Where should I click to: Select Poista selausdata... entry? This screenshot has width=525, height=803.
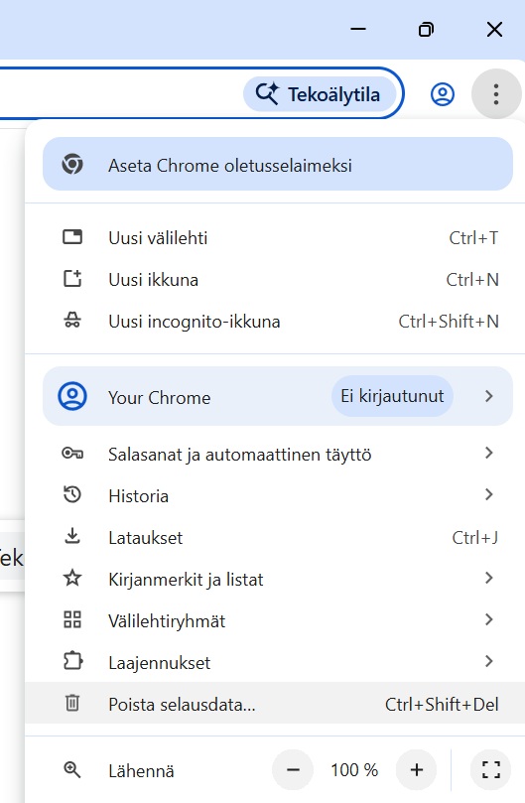pyautogui.click(x=275, y=703)
